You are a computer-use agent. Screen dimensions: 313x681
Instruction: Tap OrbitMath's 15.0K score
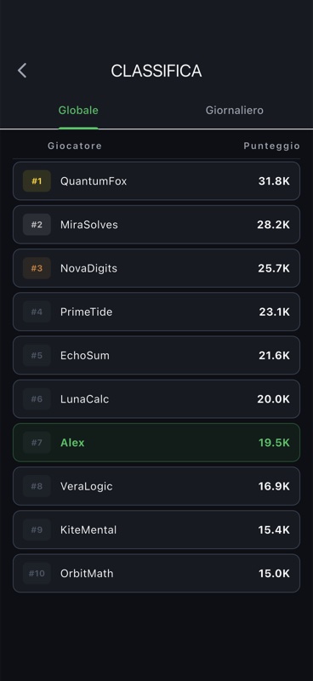(x=274, y=573)
